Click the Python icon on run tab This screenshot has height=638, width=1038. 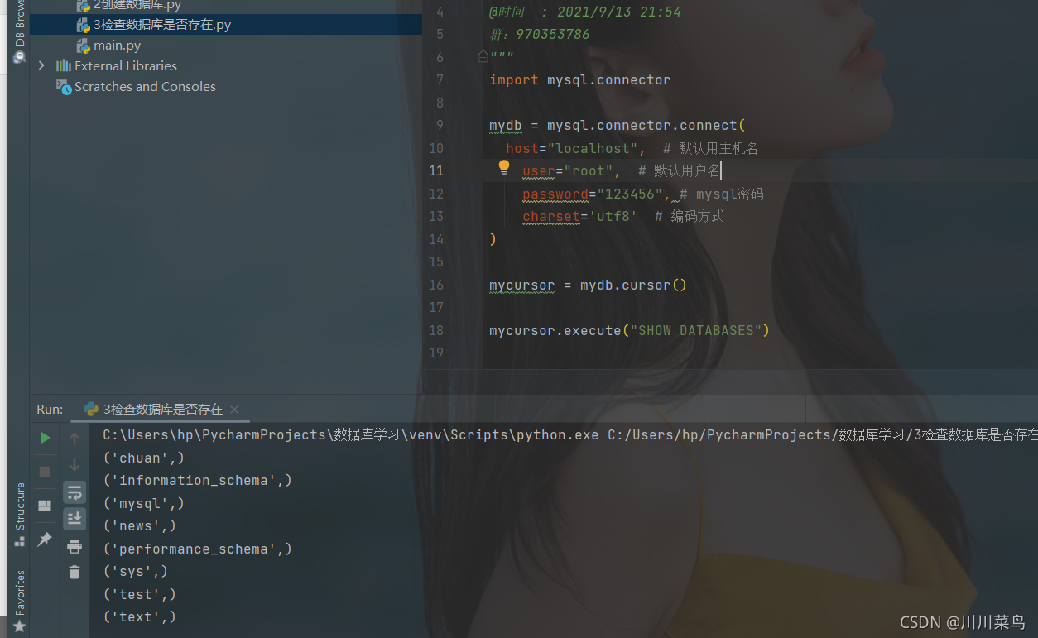click(91, 409)
